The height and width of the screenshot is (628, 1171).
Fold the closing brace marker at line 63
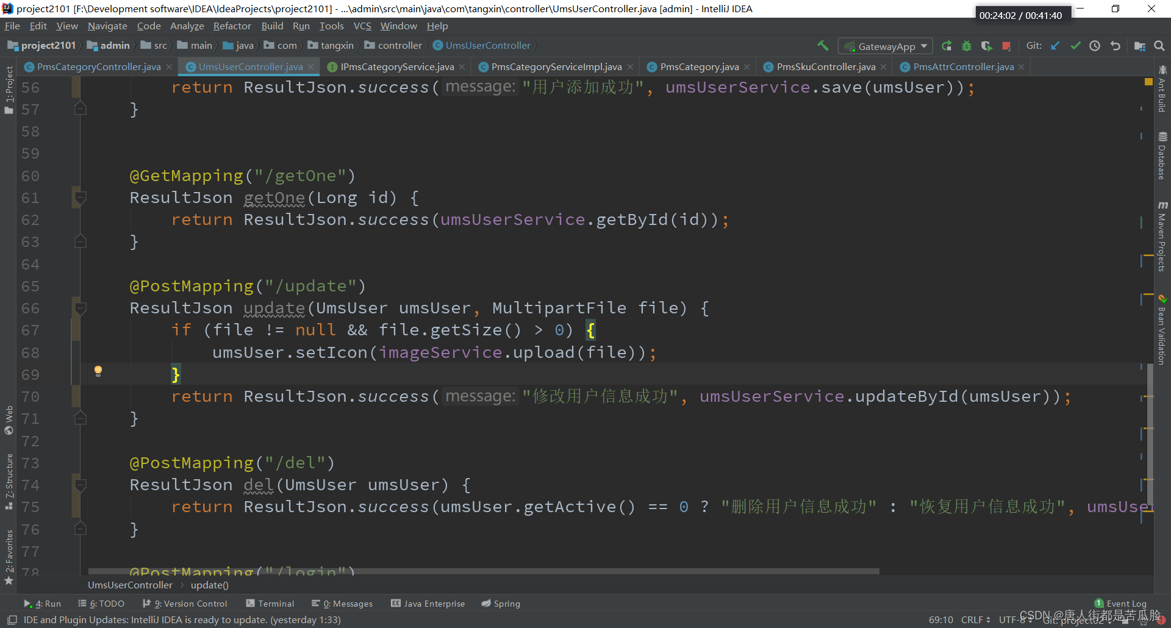[80, 241]
